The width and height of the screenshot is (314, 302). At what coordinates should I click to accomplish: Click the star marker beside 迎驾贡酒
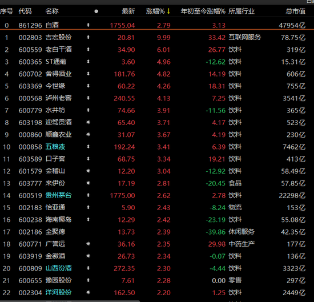click(x=88, y=122)
